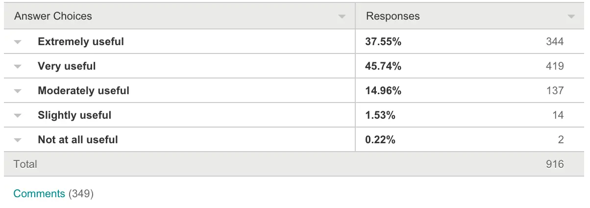Image resolution: width=590 pixels, height=208 pixels.
Task: Select the Moderately useful answer label
Action: 83,91
